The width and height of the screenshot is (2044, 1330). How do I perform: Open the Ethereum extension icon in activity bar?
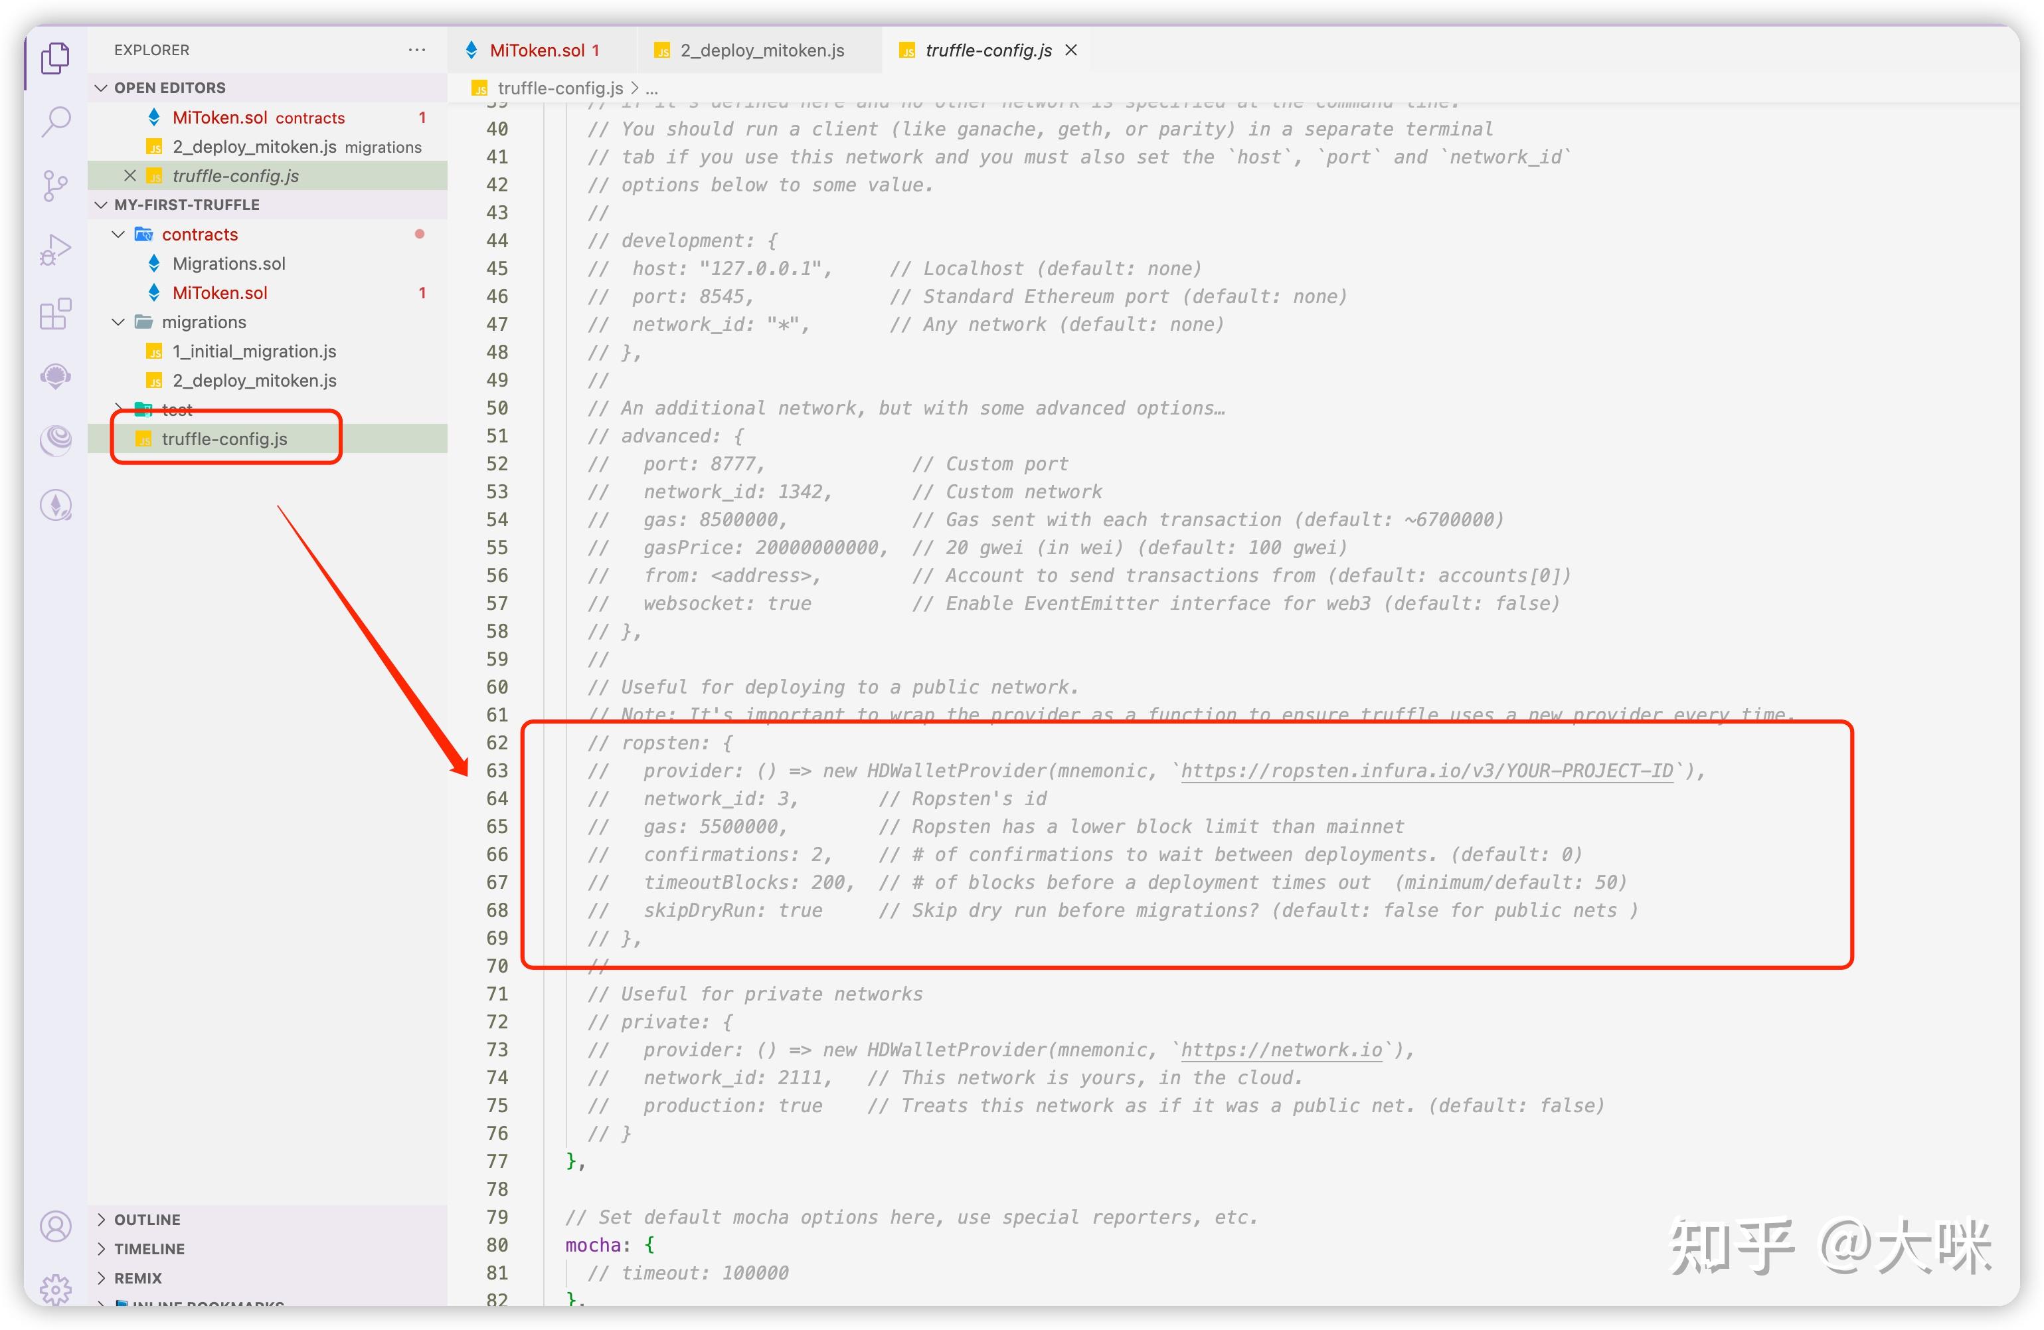[56, 505]
